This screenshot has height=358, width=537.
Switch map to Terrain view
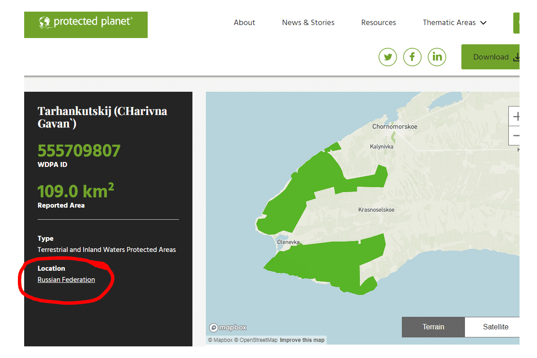click(433, 327)
